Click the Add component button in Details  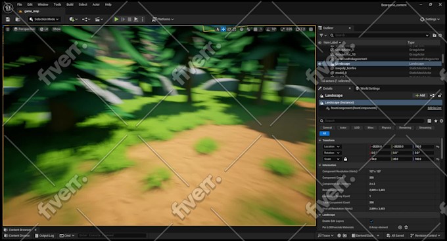pyautogui.click(x=420, y=96)
